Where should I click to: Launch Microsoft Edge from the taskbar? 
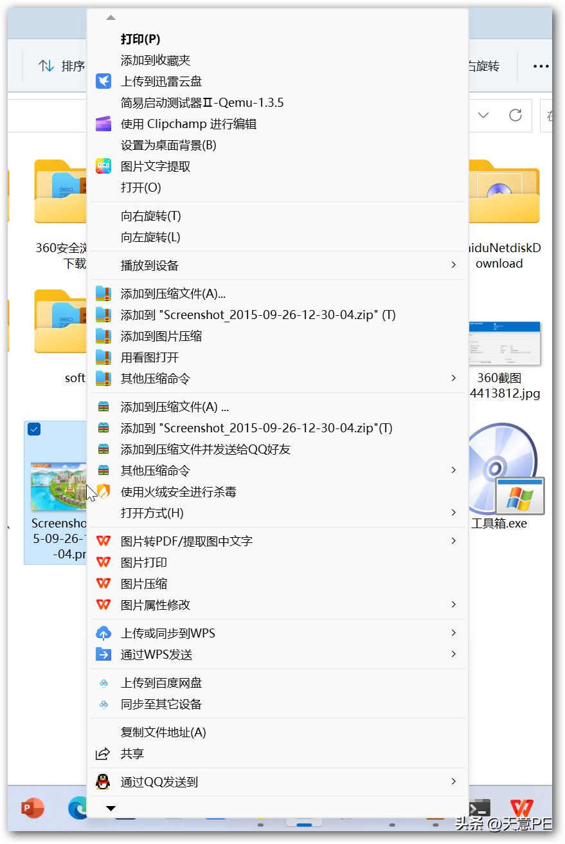[x=78, y=810]
